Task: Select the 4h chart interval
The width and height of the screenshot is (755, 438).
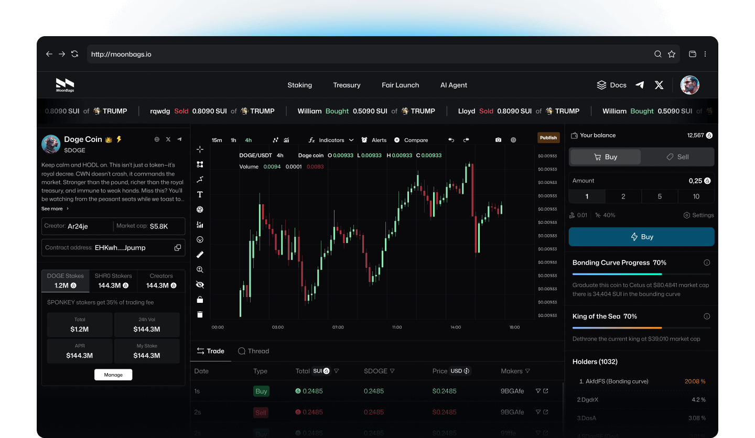Action: 249,140
